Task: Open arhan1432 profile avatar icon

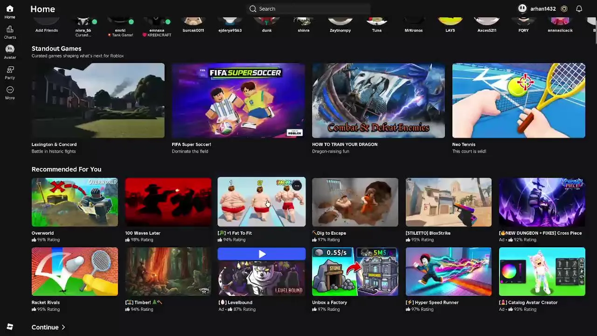Action: pos(522,9)
